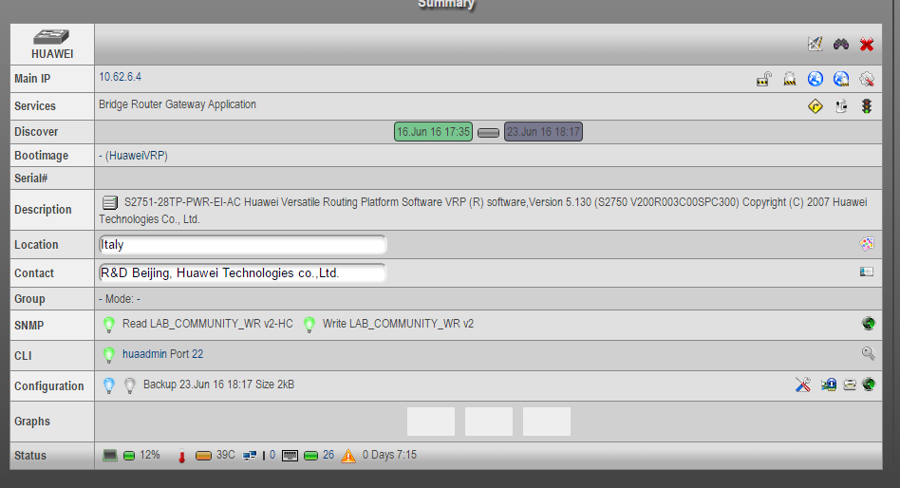Click the CPU chip icon in Status row
The height and width of the screenshot is (488, 900).
[109, 456]
